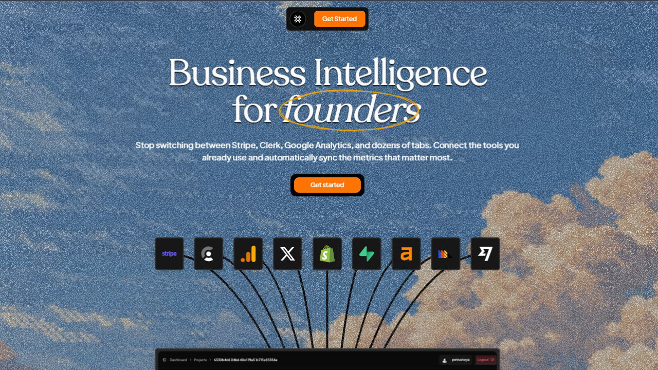
Task: Click the Supabase lightning bolt tile
Action: 367,254
